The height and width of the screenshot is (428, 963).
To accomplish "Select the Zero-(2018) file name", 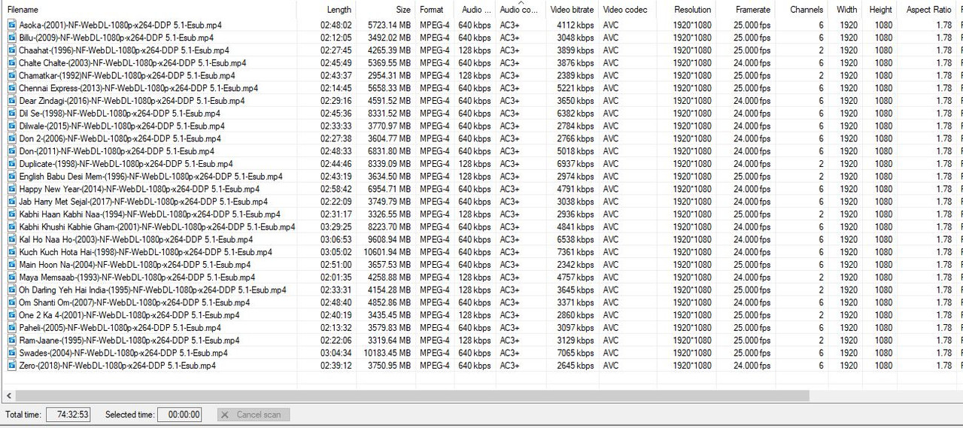I will click(117, 366).
